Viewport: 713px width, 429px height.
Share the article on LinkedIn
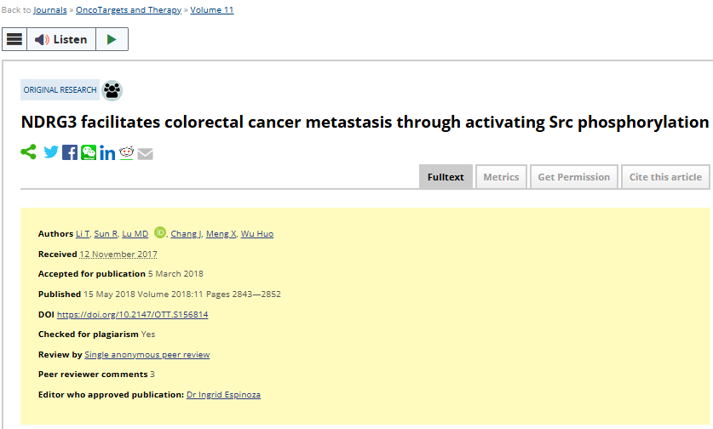107,153
